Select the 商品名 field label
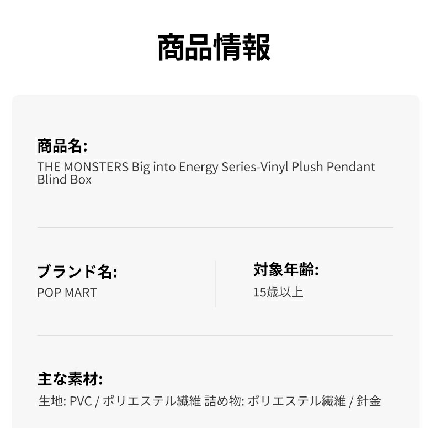 click(62, 146)
